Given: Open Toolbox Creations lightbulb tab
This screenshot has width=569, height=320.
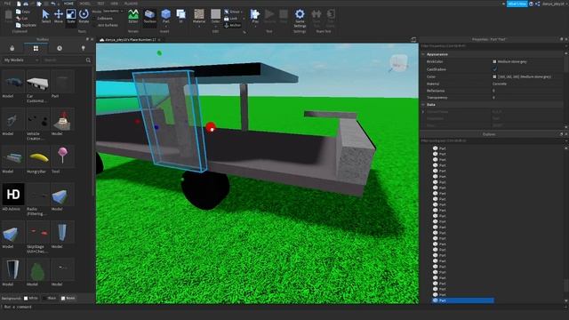Looking at the screenshot, I should tap(83, 48).
